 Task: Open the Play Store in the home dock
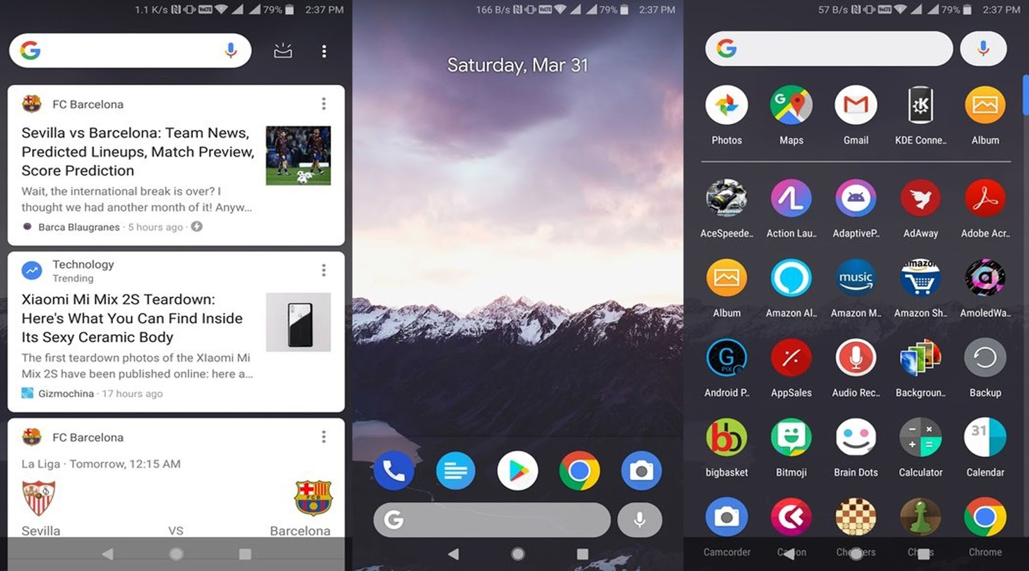(x=518, y=471)
